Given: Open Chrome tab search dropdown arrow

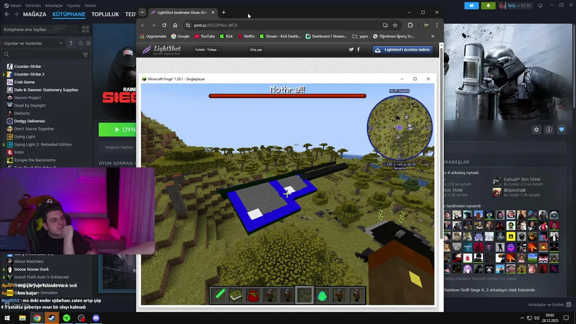Looking at the screenshot, I should point(142,12).
